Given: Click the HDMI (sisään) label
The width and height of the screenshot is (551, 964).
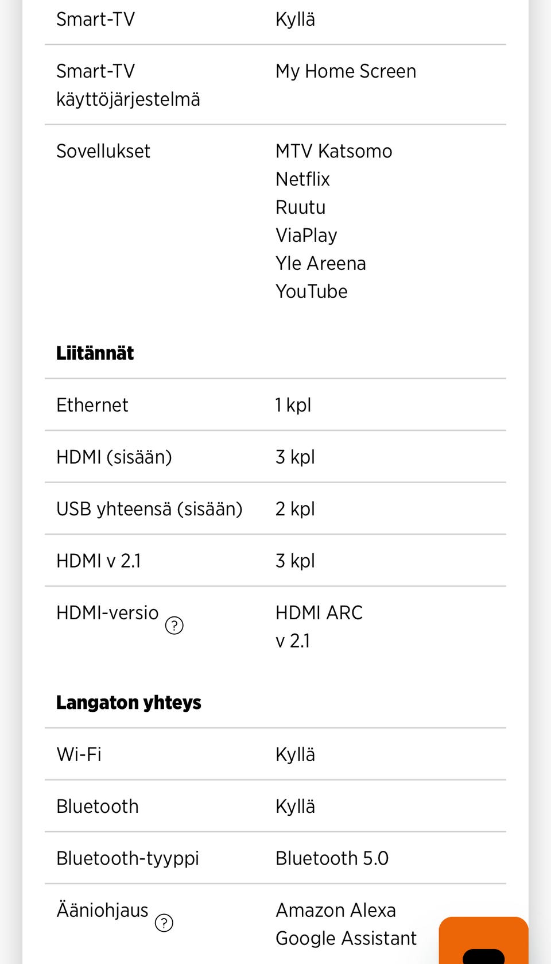Looking at the screenshot, I should point(114,457).
